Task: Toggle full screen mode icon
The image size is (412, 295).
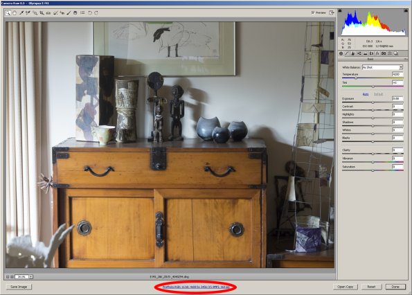Action: pos(332,12)
